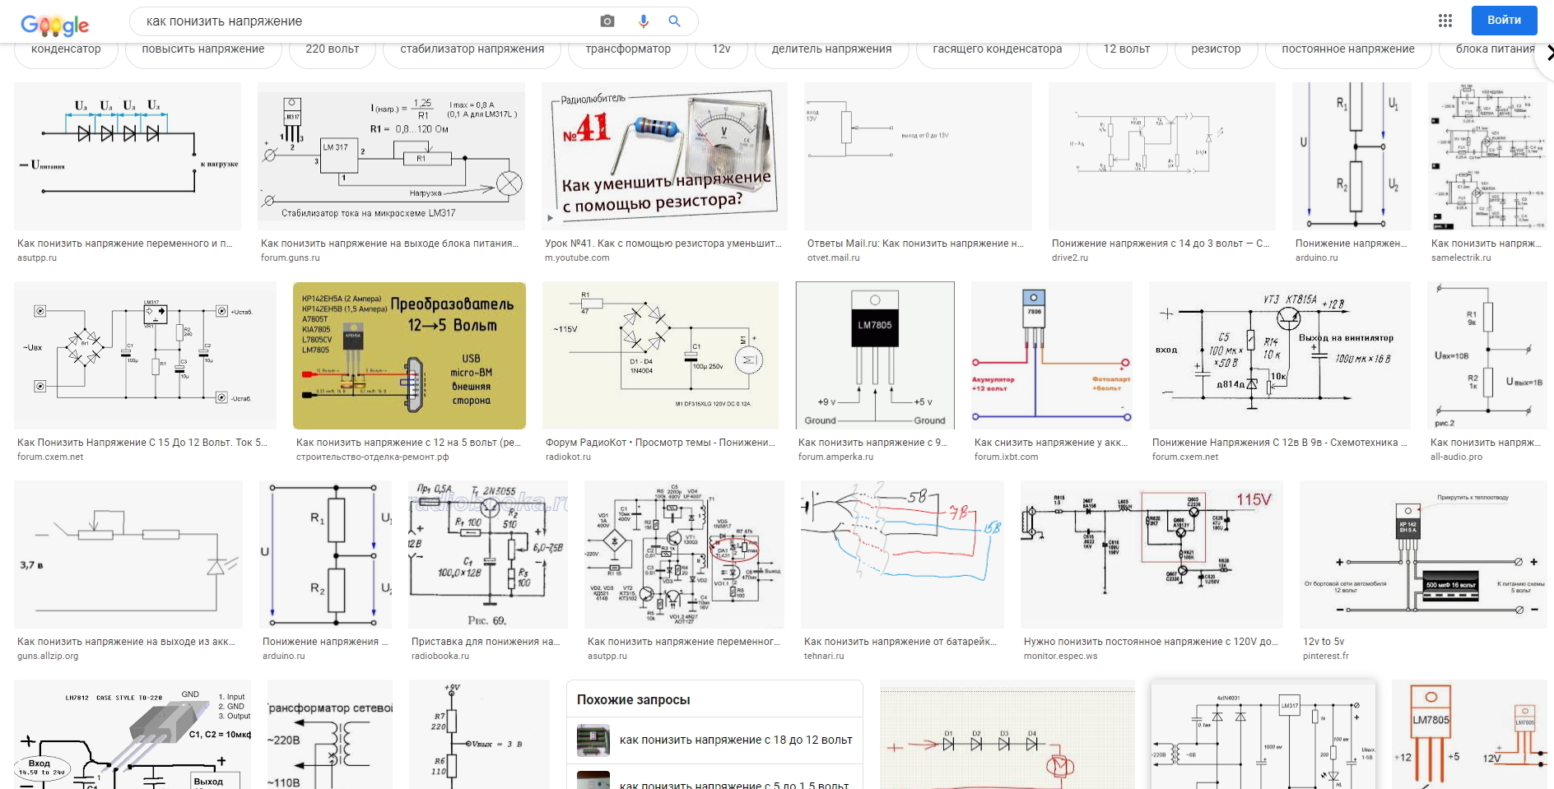
Task: Open the LM7805 regulator pinout image
Action: 875,355
